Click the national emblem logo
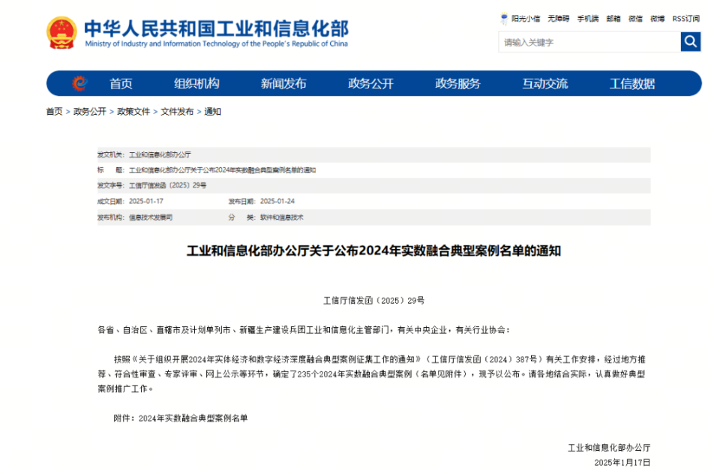711x471 pixels. point(61,33)
